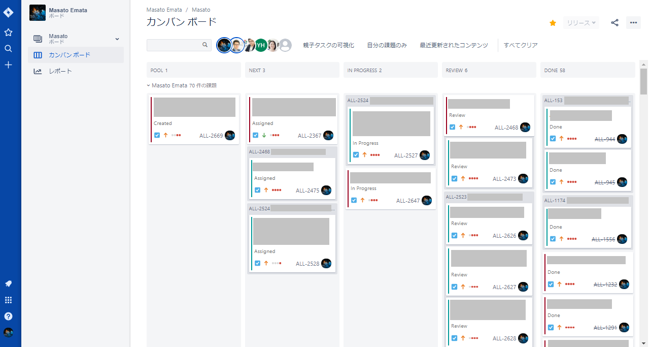Open the app switcher grid icon
650x347 pixels.
pos(8,300)
